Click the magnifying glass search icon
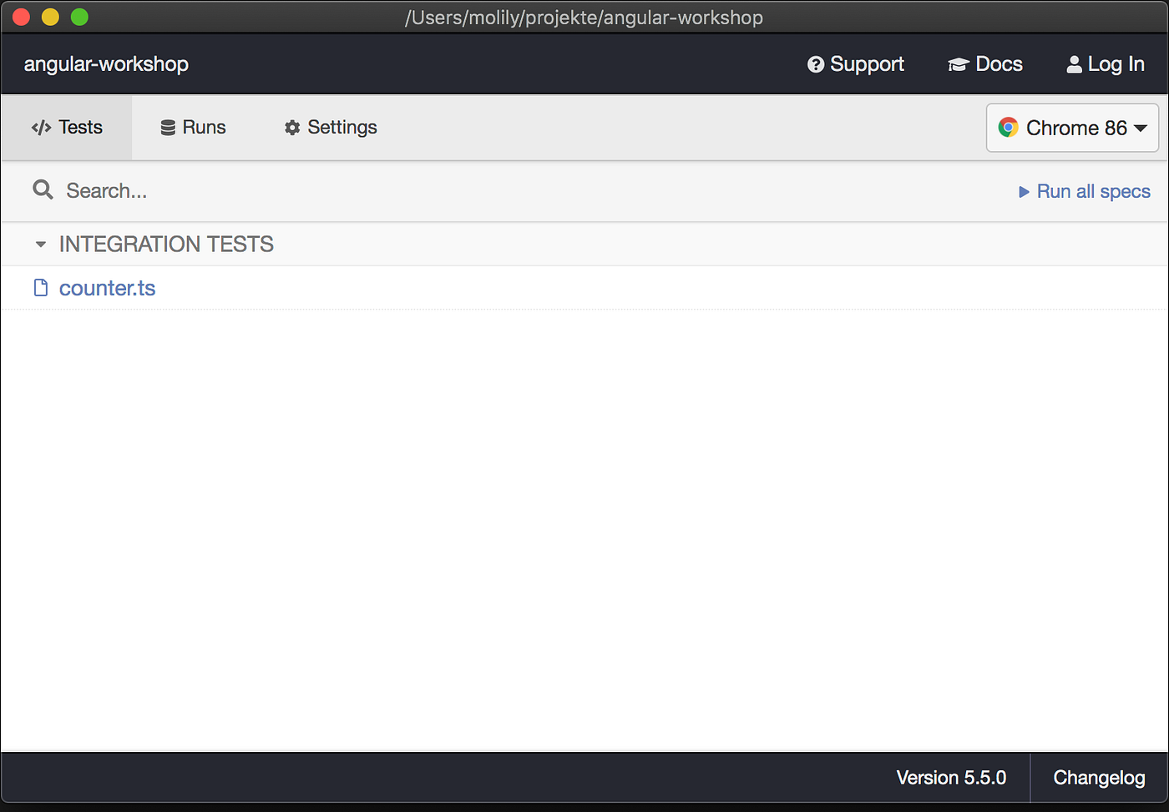1169x812 pixels. 43,190
